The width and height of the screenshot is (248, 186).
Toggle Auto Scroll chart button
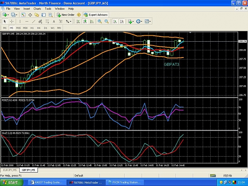pos(115,21)
